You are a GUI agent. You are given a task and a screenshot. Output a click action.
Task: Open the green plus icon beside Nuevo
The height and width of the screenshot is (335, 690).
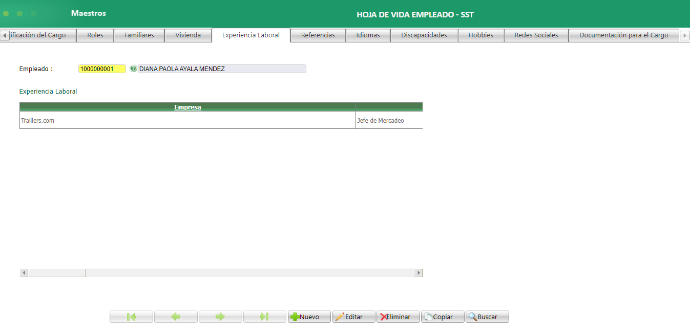point(294,316)
